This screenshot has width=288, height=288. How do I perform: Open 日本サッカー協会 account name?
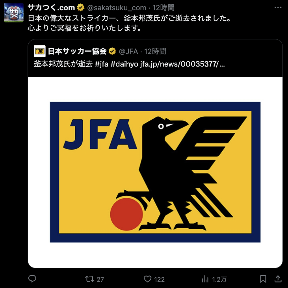pos(77,51)
